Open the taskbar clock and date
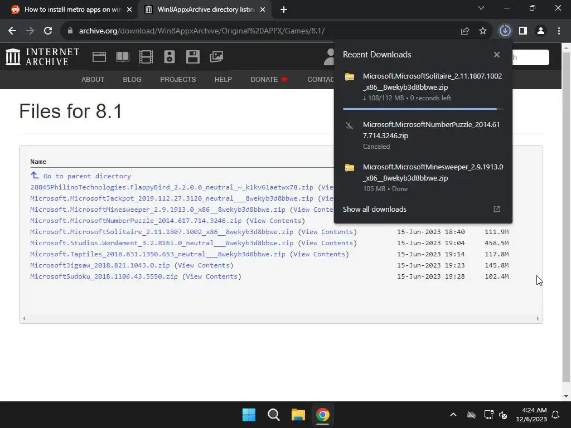571x428 pixels. [531, 415]
